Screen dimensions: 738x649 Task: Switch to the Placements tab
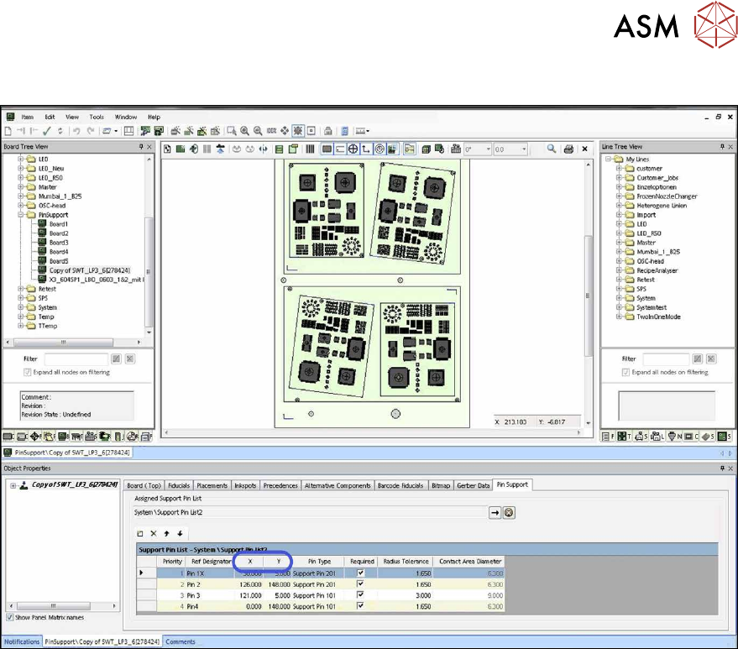point(212,485)
